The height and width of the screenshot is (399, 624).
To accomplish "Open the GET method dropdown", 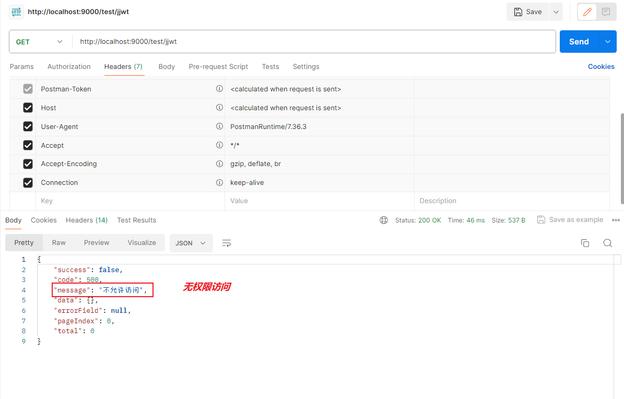I will pyautogui.click(x=40, y=41).
